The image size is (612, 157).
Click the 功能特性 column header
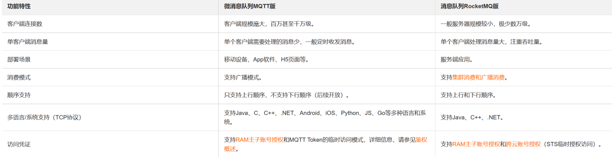[x=19, y=6]
